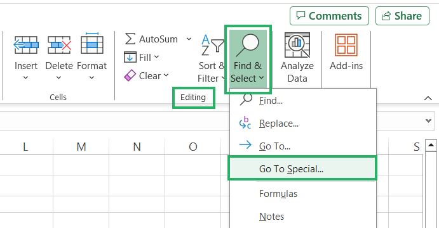Click the Format cells icon
This screenshot has height=228, width=439.
(92, 44)
